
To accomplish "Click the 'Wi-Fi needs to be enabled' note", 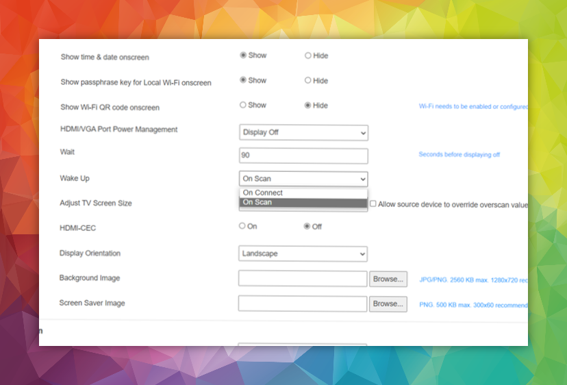I will tap(473, 106).
